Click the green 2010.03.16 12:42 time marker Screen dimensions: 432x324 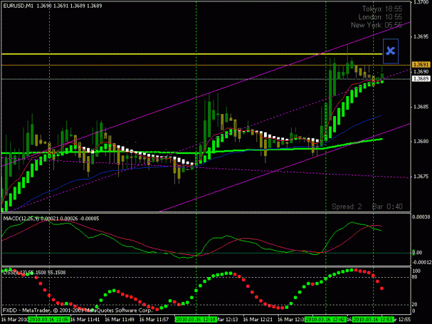pyautogui.click(x=326, y=320)
